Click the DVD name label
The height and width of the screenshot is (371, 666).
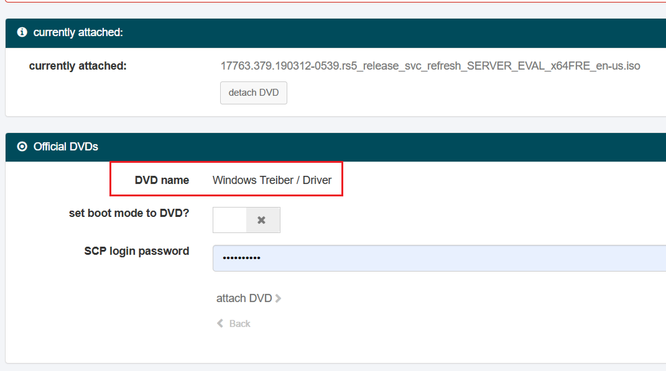(162, 180)
